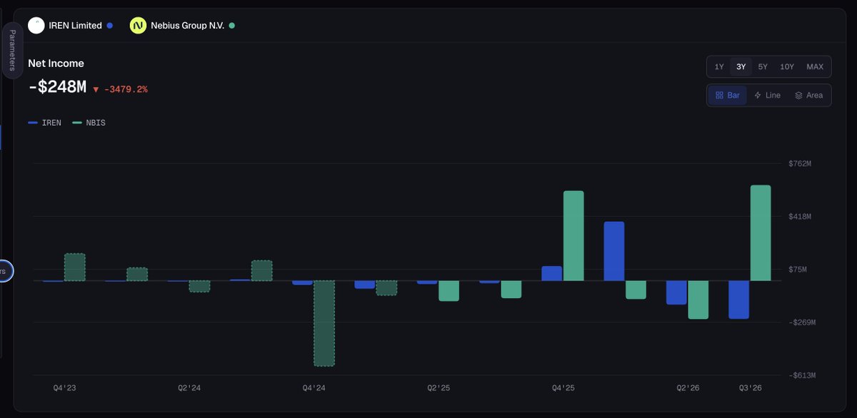
Task: Click the tall green NBIS bar at Q3'26
Action: click(761, 233)
